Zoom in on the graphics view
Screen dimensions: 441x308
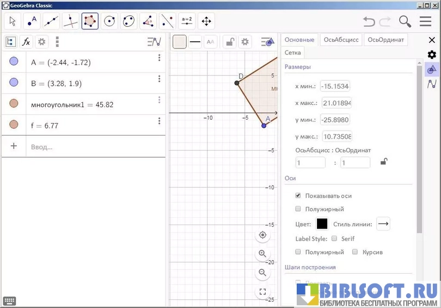[262, 254]
